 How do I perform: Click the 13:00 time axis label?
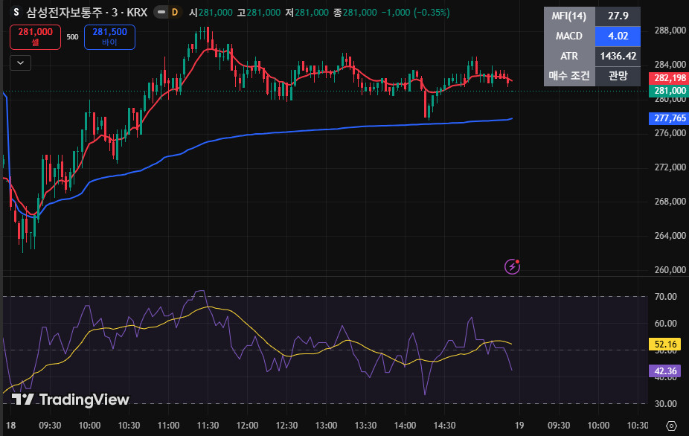(x=326, y=426)
